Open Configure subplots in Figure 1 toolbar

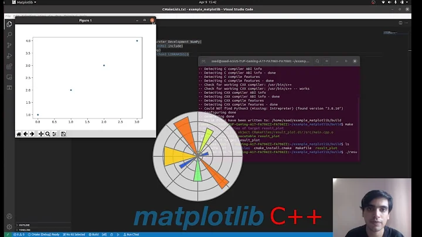coord(55,134)
